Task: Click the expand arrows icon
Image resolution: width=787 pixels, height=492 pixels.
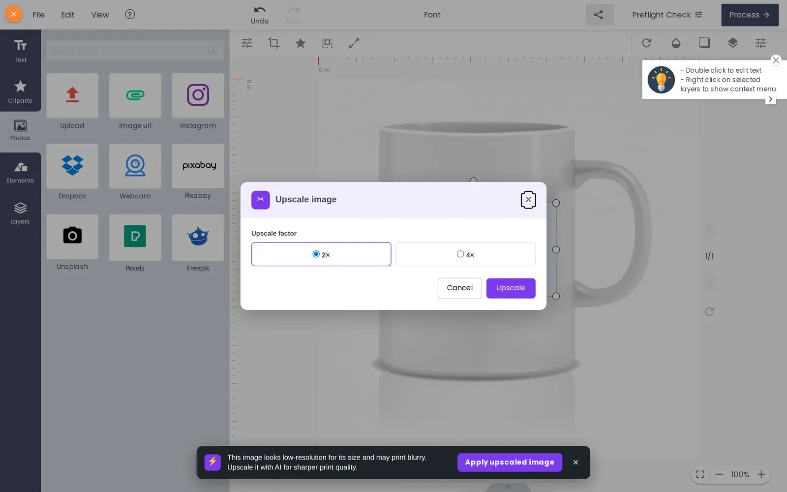Action: click(354, 43)
